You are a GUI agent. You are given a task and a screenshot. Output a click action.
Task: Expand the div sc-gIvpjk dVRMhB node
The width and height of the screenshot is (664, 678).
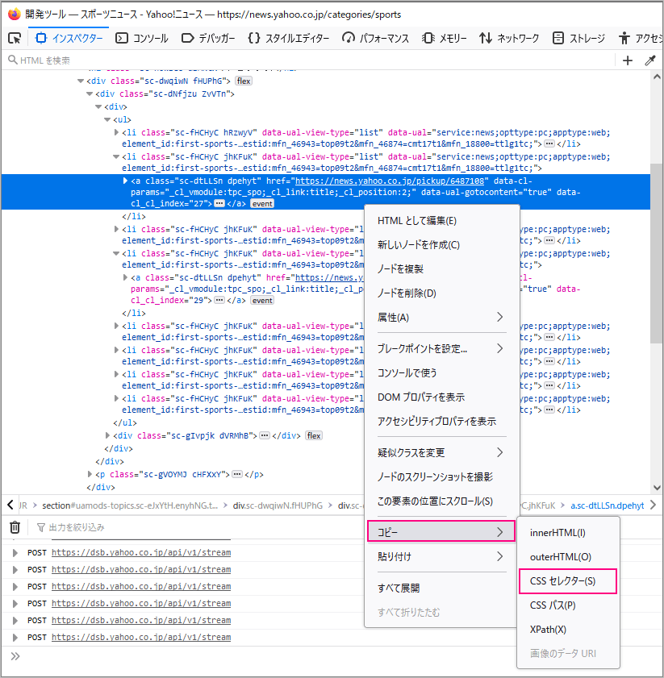(107, 435)
